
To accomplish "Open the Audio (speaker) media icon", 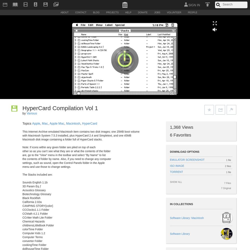I will point(35,4).
